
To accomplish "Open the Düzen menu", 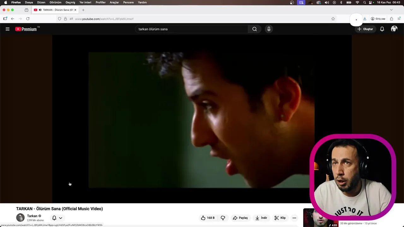I will pyautogui.click(x=41, y=3).
